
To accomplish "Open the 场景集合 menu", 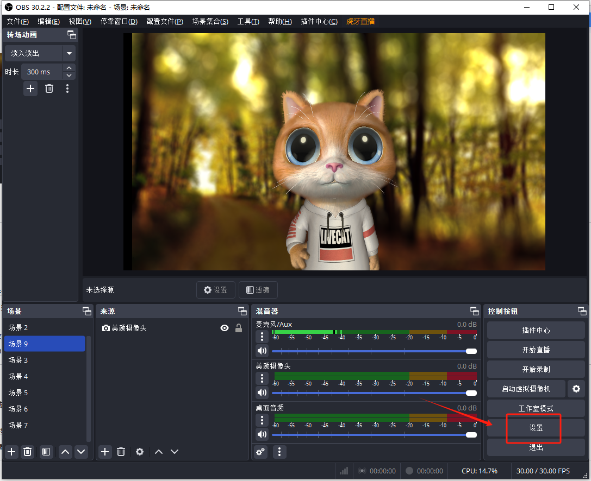I will 210,22.
